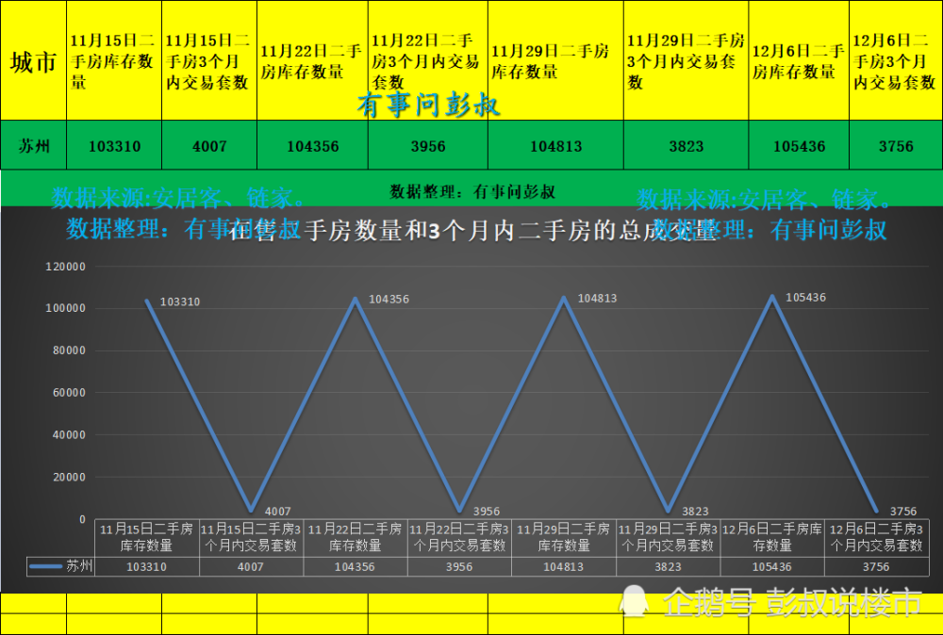
Task: Click chart axis category 11月29日二手房3个月内交易套数
Action: click(x=668, y=537)
